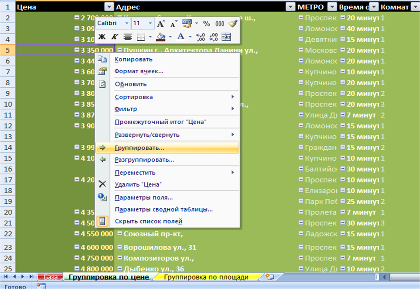Click the Format Painter brush icon
420x289 pixels.
click(x=233, y=24)
